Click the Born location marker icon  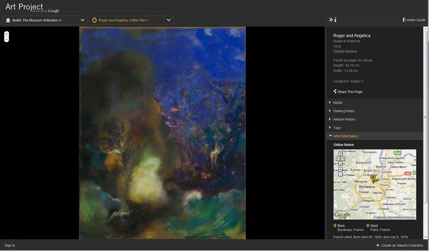[335, 226]
